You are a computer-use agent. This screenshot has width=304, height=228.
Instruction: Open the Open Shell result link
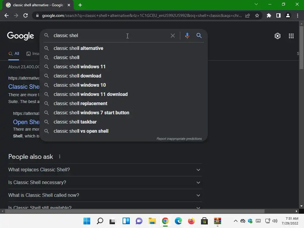[x=26, y=122]
